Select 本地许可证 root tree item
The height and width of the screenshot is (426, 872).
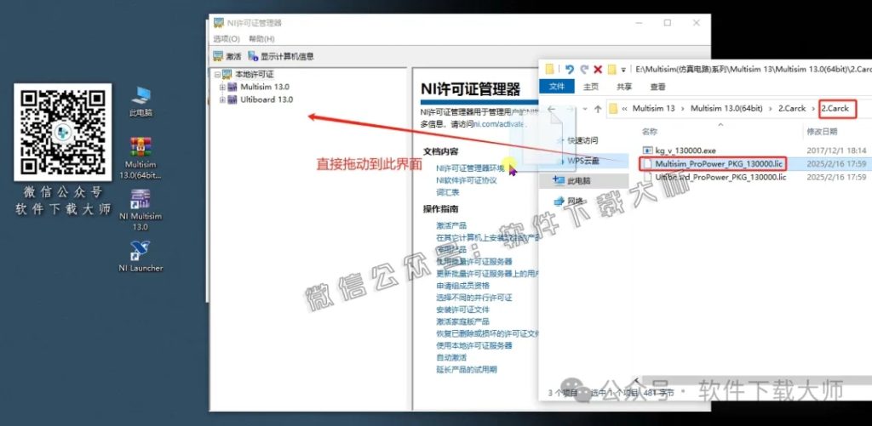point(254,75)
